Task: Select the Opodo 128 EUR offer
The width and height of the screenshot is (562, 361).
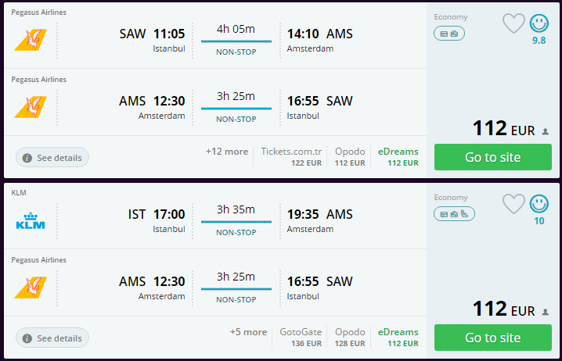Action: click(x=350, y=337)
